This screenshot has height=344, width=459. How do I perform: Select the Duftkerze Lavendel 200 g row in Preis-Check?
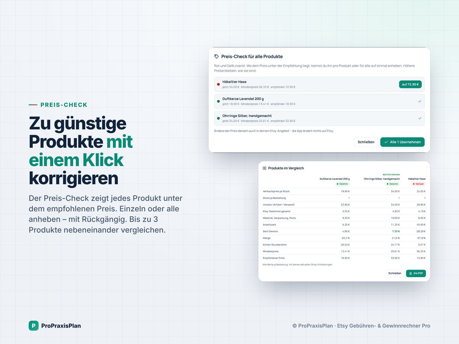[x=319, y=101]
